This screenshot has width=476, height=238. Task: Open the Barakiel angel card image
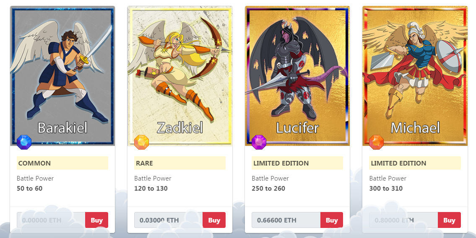[x=62, y=76]
